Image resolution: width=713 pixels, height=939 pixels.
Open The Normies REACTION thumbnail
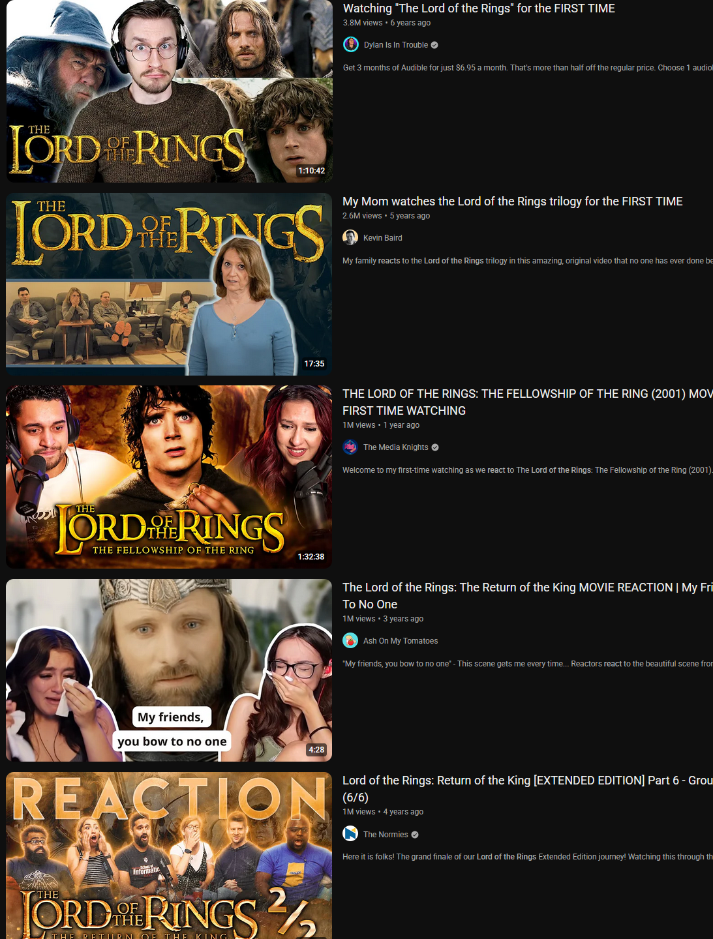point(169,856)
